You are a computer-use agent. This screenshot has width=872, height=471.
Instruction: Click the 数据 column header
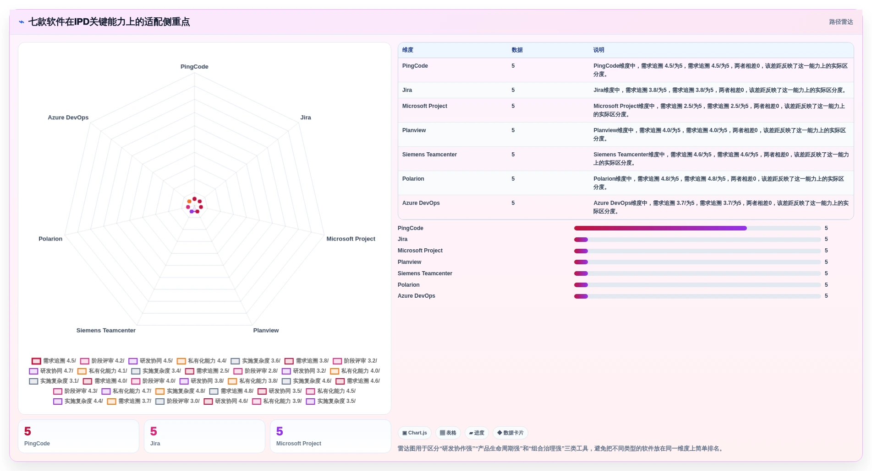[517, 50]
